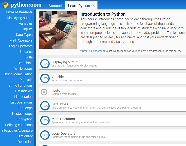Select Branching in table of contents
The height and width of the screenshot is (146, 186).
tap(25, 63)
